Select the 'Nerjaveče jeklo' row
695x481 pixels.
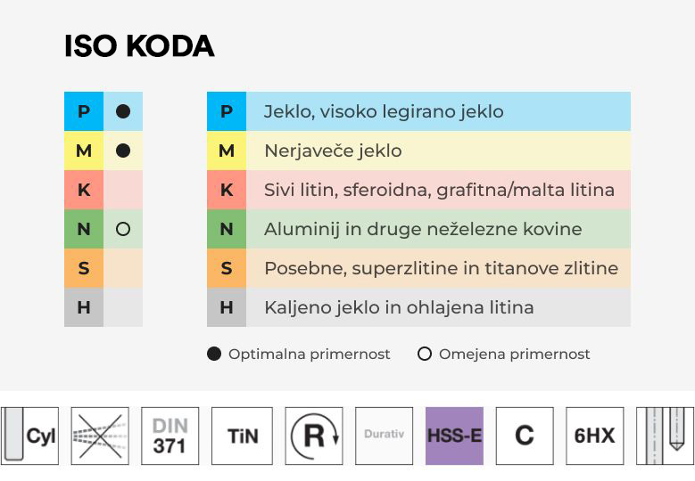(419, 151)
